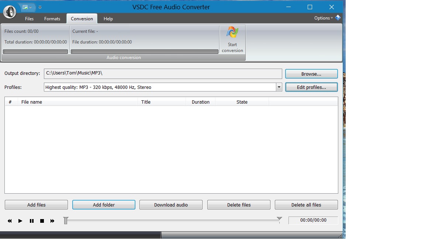Switch to the Formats tab
Screen dimensions: 425x239
[52, 19]
